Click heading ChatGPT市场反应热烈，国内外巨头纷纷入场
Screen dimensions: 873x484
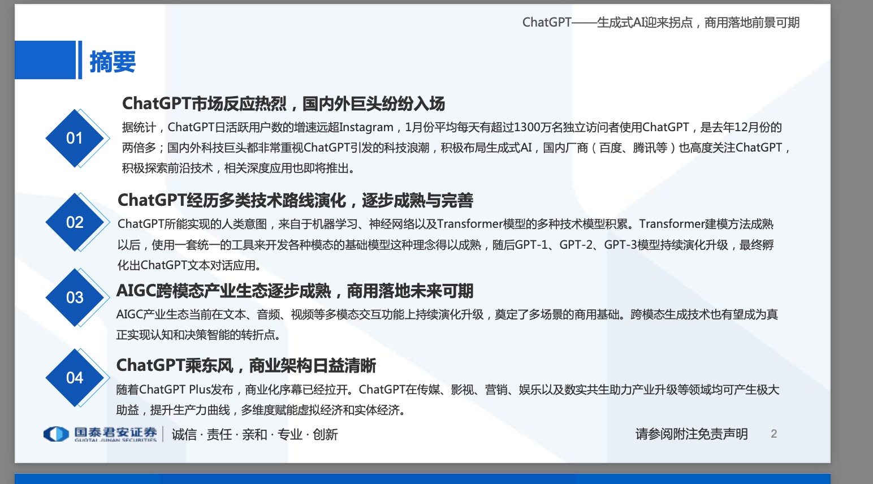(x=283, y=104)
